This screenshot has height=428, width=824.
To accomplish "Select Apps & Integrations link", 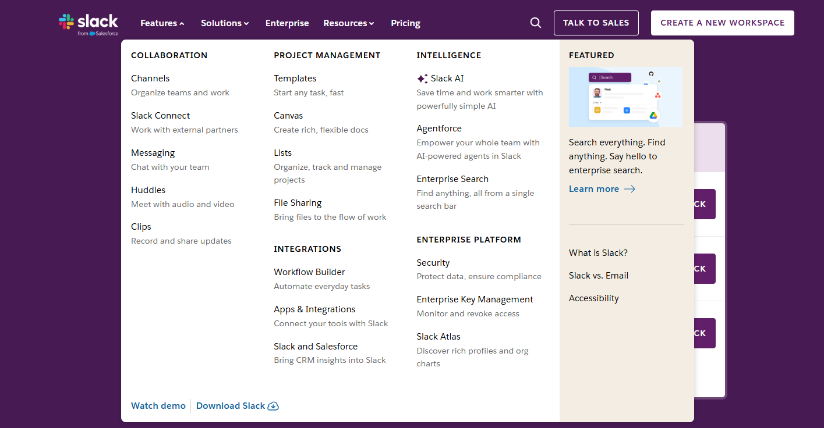I will coord(314,309).
